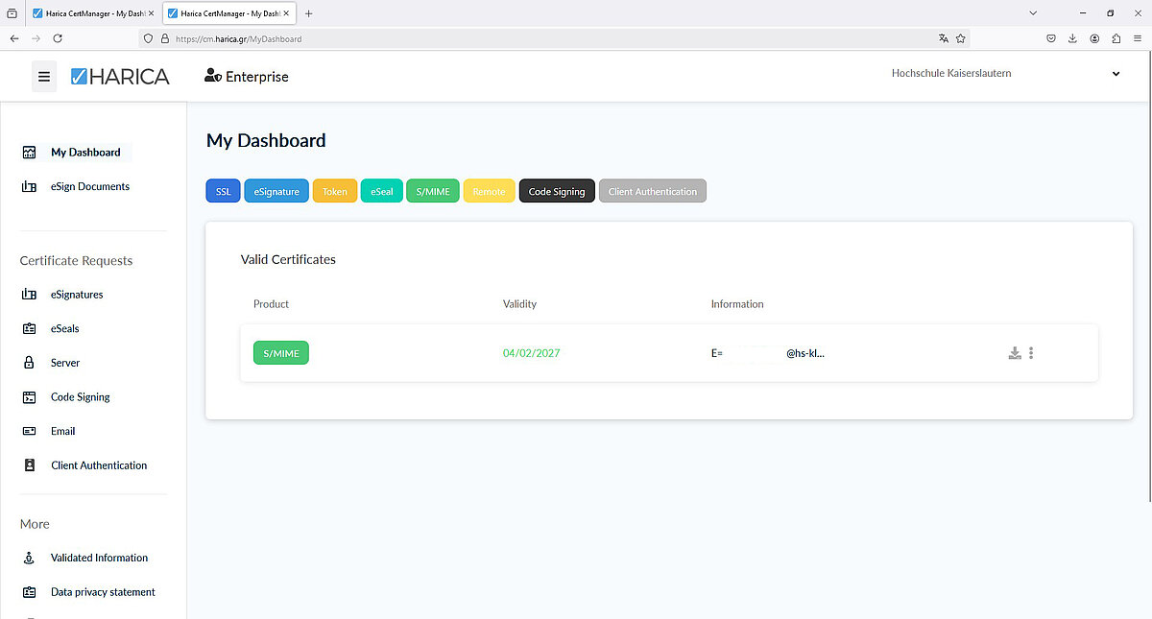The image size is (1152, 619).
Task: Open Code Signing requests in the sidebar
Action: pos(81,397)
